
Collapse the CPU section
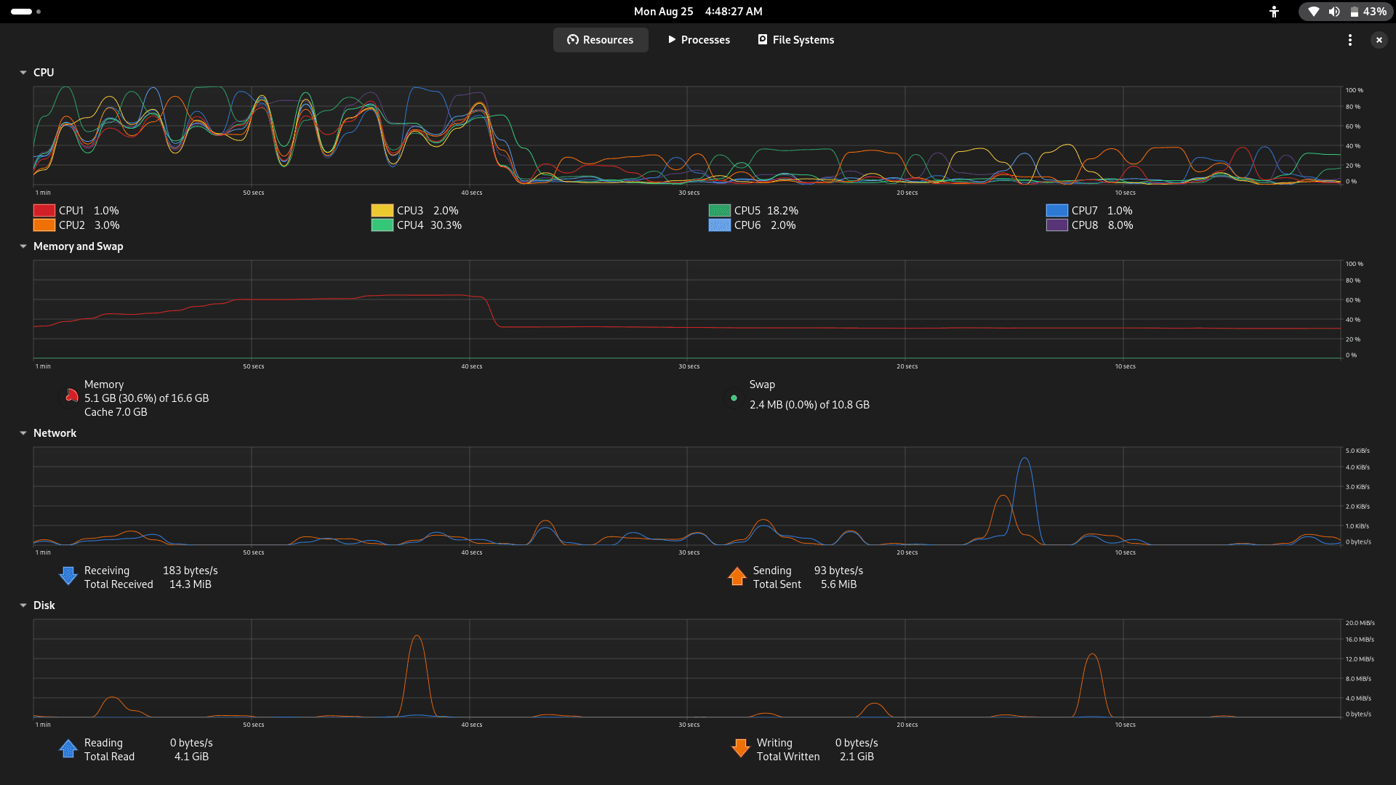[23, 73]
